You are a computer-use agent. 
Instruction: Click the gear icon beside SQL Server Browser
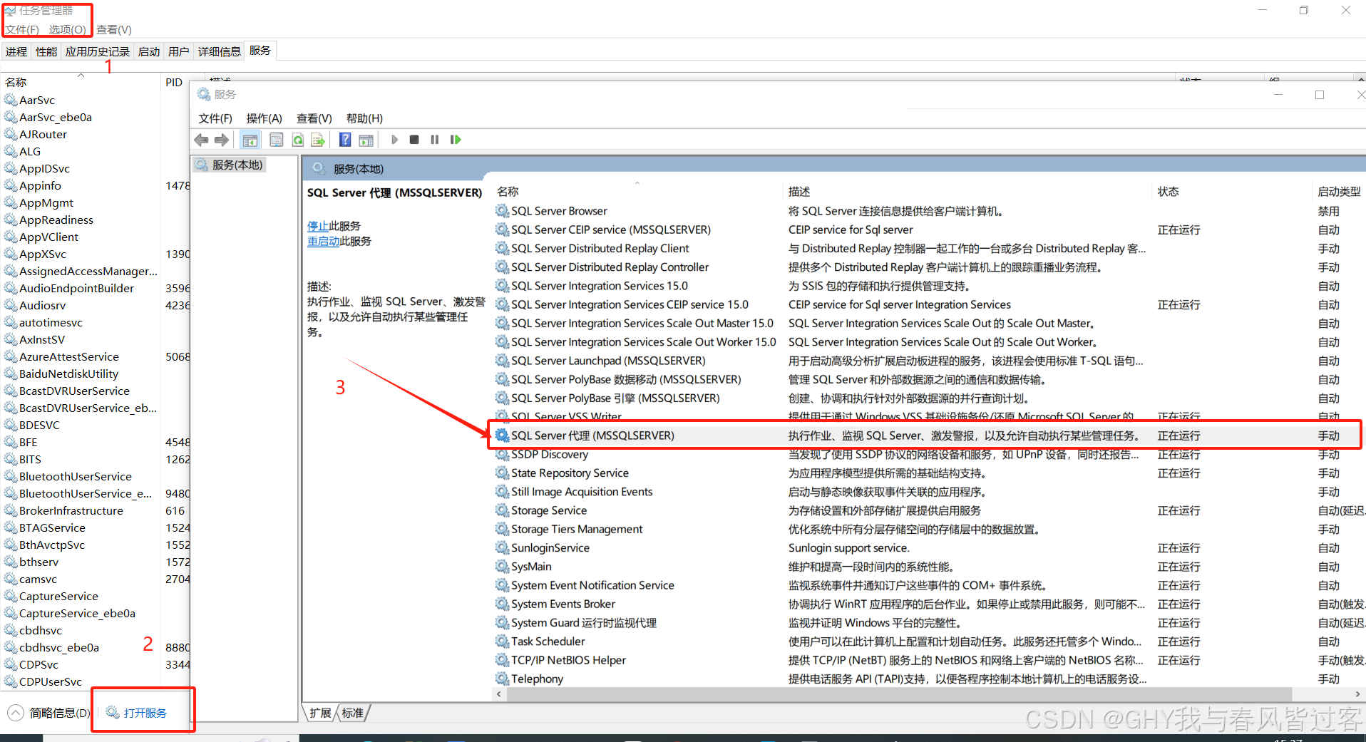(503, 211)
